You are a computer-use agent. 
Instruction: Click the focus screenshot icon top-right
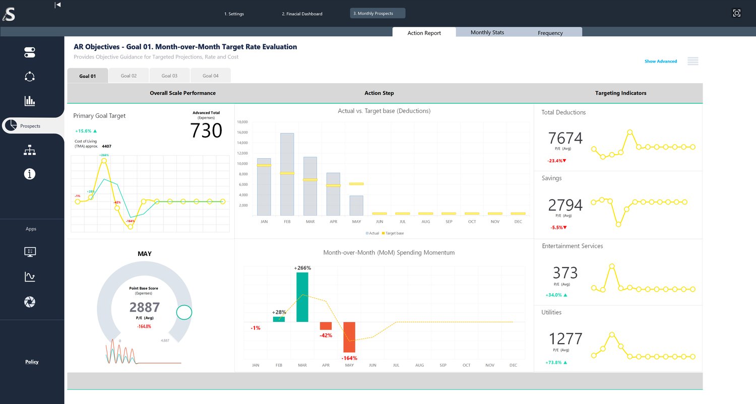pyautogui.click(x=737, y=13)
